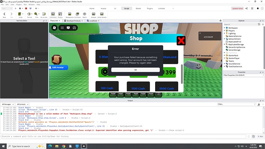The height and width of the screenshot is (149, 265).
Task: Click the Edit Avatar button
Action: click(58, 68)
